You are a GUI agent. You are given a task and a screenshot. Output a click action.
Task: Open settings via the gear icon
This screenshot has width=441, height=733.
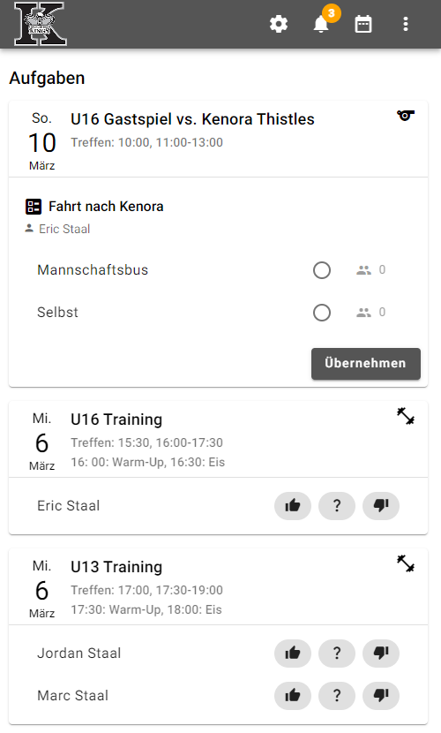[279, 24]
